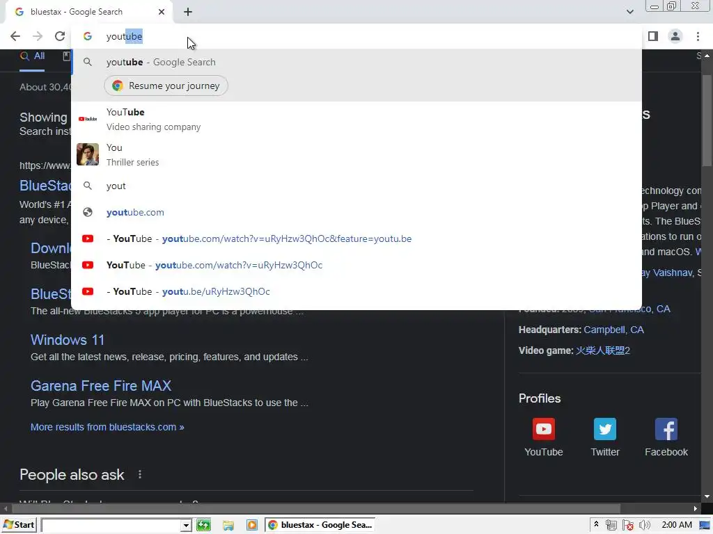Screen dimensions: 713x534
Task: Open the Windows Start menu
Action: tap(19, 525)
